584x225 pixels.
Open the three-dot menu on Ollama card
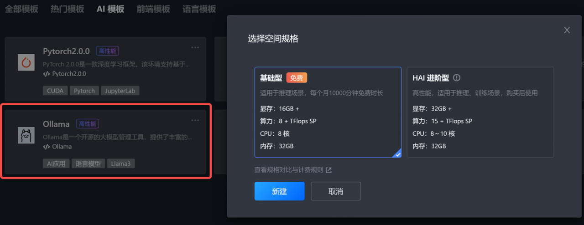195,120
